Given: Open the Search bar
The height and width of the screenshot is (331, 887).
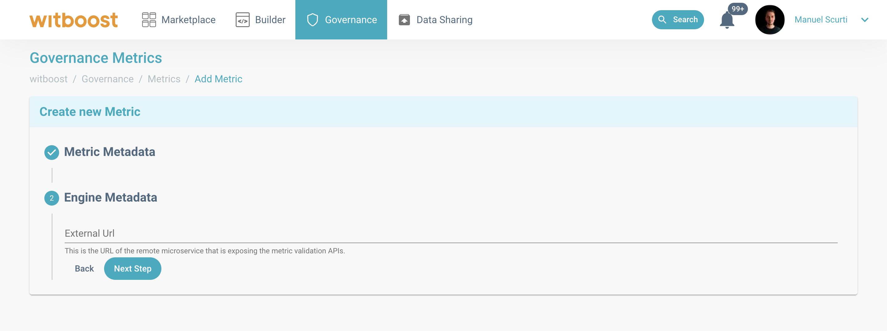Looking at the screenshot, I should [677, 20].
